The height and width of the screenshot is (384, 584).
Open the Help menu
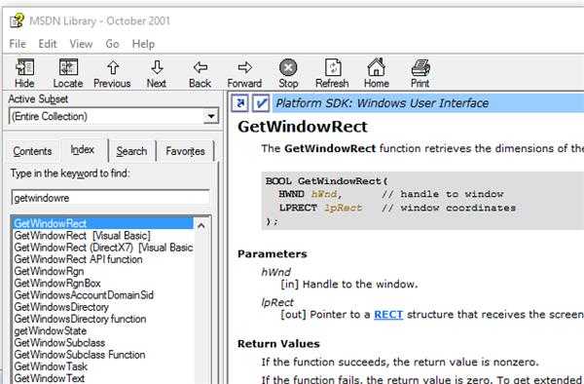(x=143, y=44)
